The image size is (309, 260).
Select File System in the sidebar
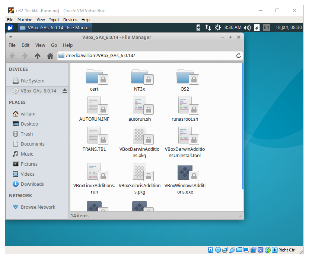tap(32, 81)
